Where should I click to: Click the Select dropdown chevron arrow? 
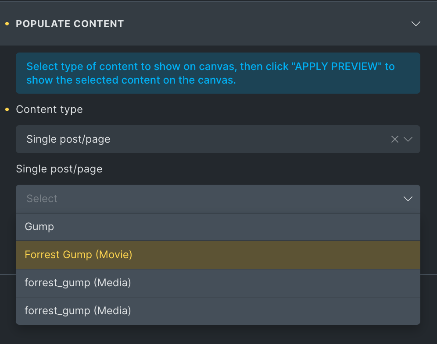click(x=408, y=199)
